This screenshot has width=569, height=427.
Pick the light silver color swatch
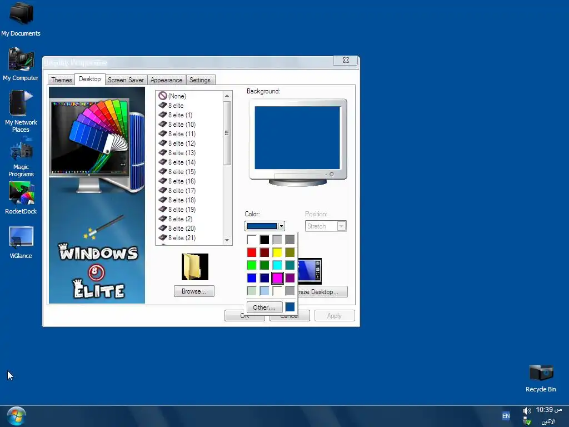point(277,240)
